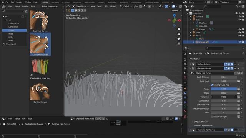Open GeometryNodes modifier extra options chevron
246x138 pixels.
point(235,69)
